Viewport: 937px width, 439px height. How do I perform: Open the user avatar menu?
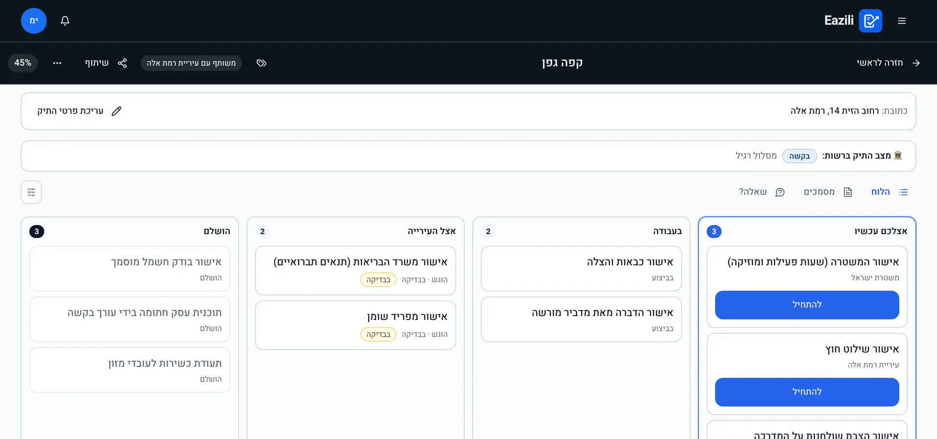[x=34, y=20]
